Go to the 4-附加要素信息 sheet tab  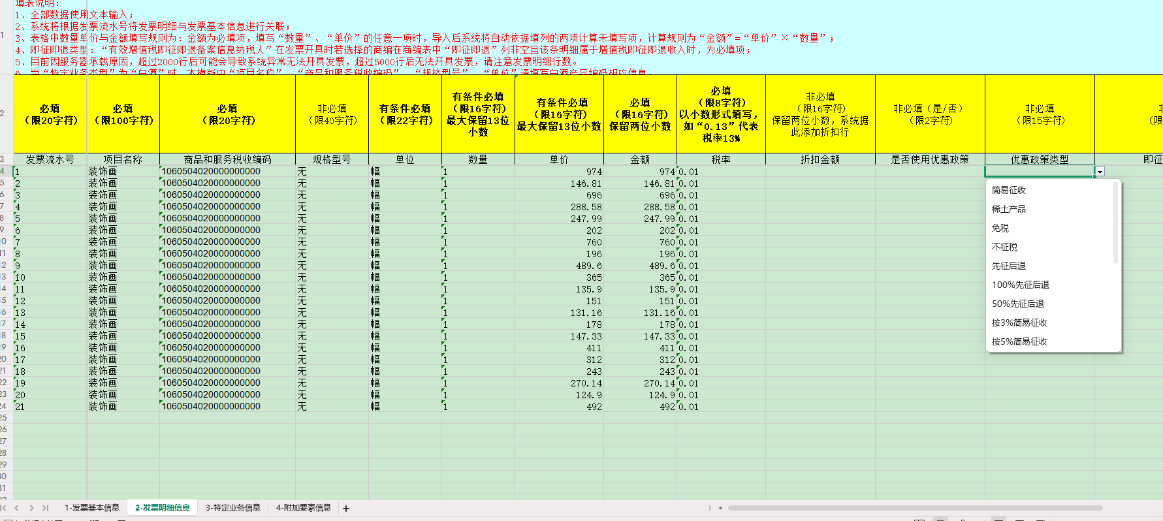click(304, 508)
